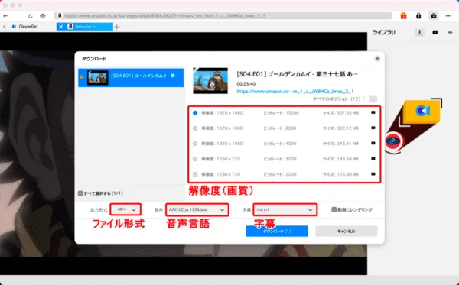Open the gift box icon in toolbar
Viewport: 459px width, 285px height.
point(403,16)
